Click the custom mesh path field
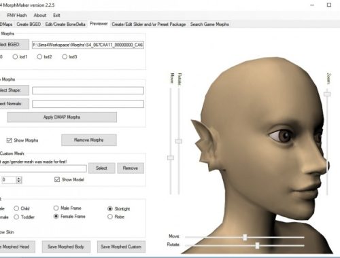 pyautogui.click(x=43, y=168)
